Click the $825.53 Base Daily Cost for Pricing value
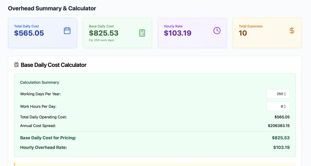This screenshot has height=166, width=311. coord(281,138)
